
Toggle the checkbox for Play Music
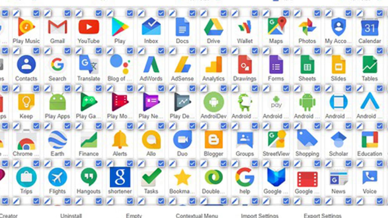pos(36,13)
